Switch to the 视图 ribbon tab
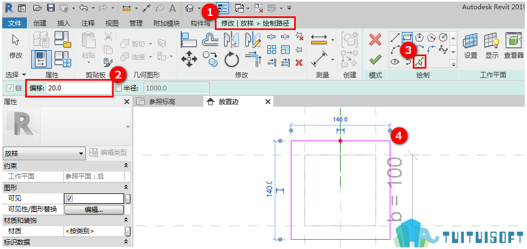This screenshot has height=249, width=527. click(112, 23)
